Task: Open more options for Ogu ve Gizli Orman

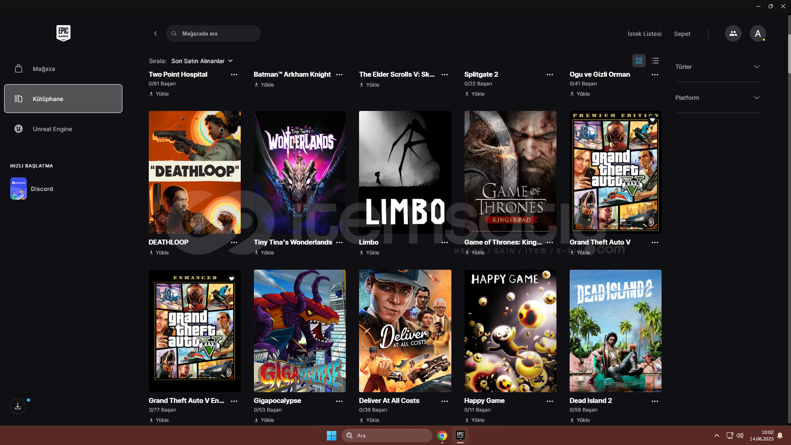Action: (655, 75)
